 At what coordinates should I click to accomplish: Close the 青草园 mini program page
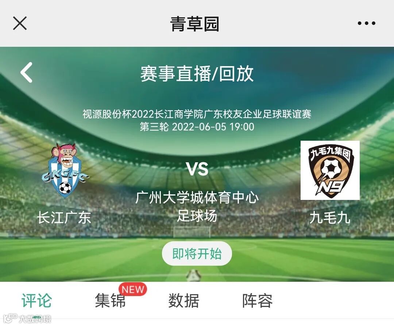tap(20, 23)
